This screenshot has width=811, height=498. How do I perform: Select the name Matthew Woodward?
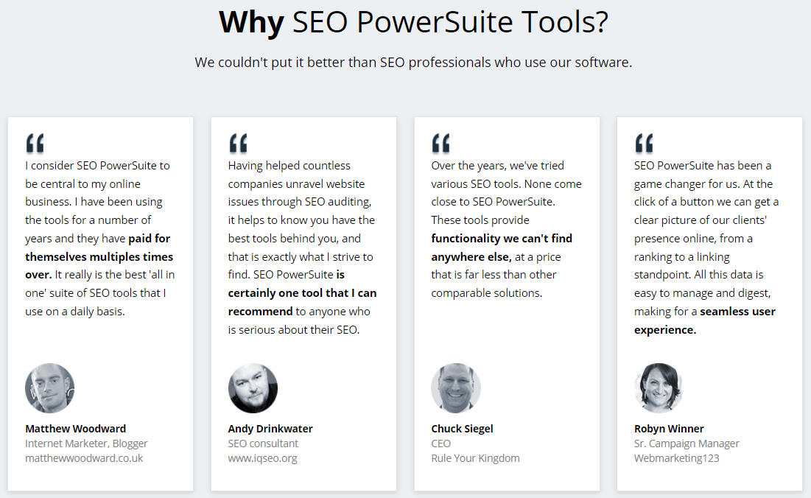(x=76, y=429)
